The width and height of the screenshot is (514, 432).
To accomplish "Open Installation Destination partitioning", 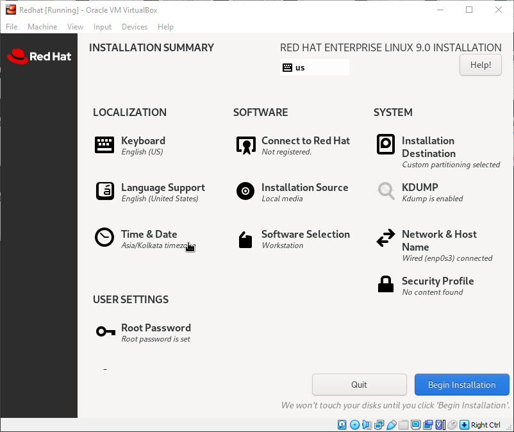I will [x=438, y=152].
